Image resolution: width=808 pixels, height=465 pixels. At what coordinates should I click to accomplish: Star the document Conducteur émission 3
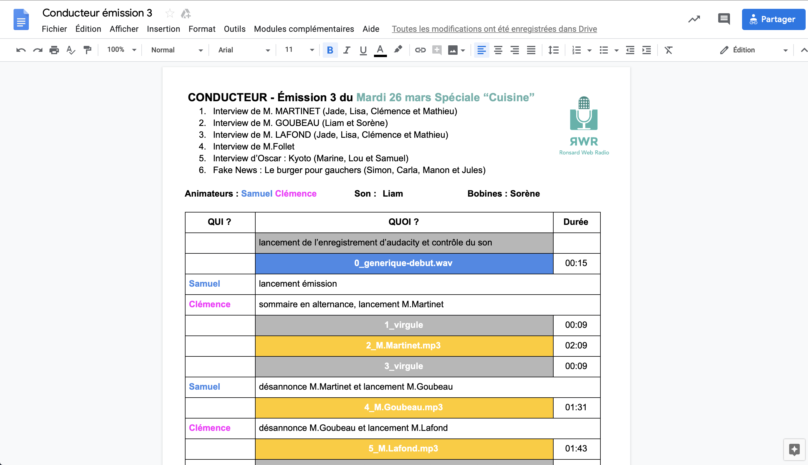pyautogui.click(x=170, y=13)
